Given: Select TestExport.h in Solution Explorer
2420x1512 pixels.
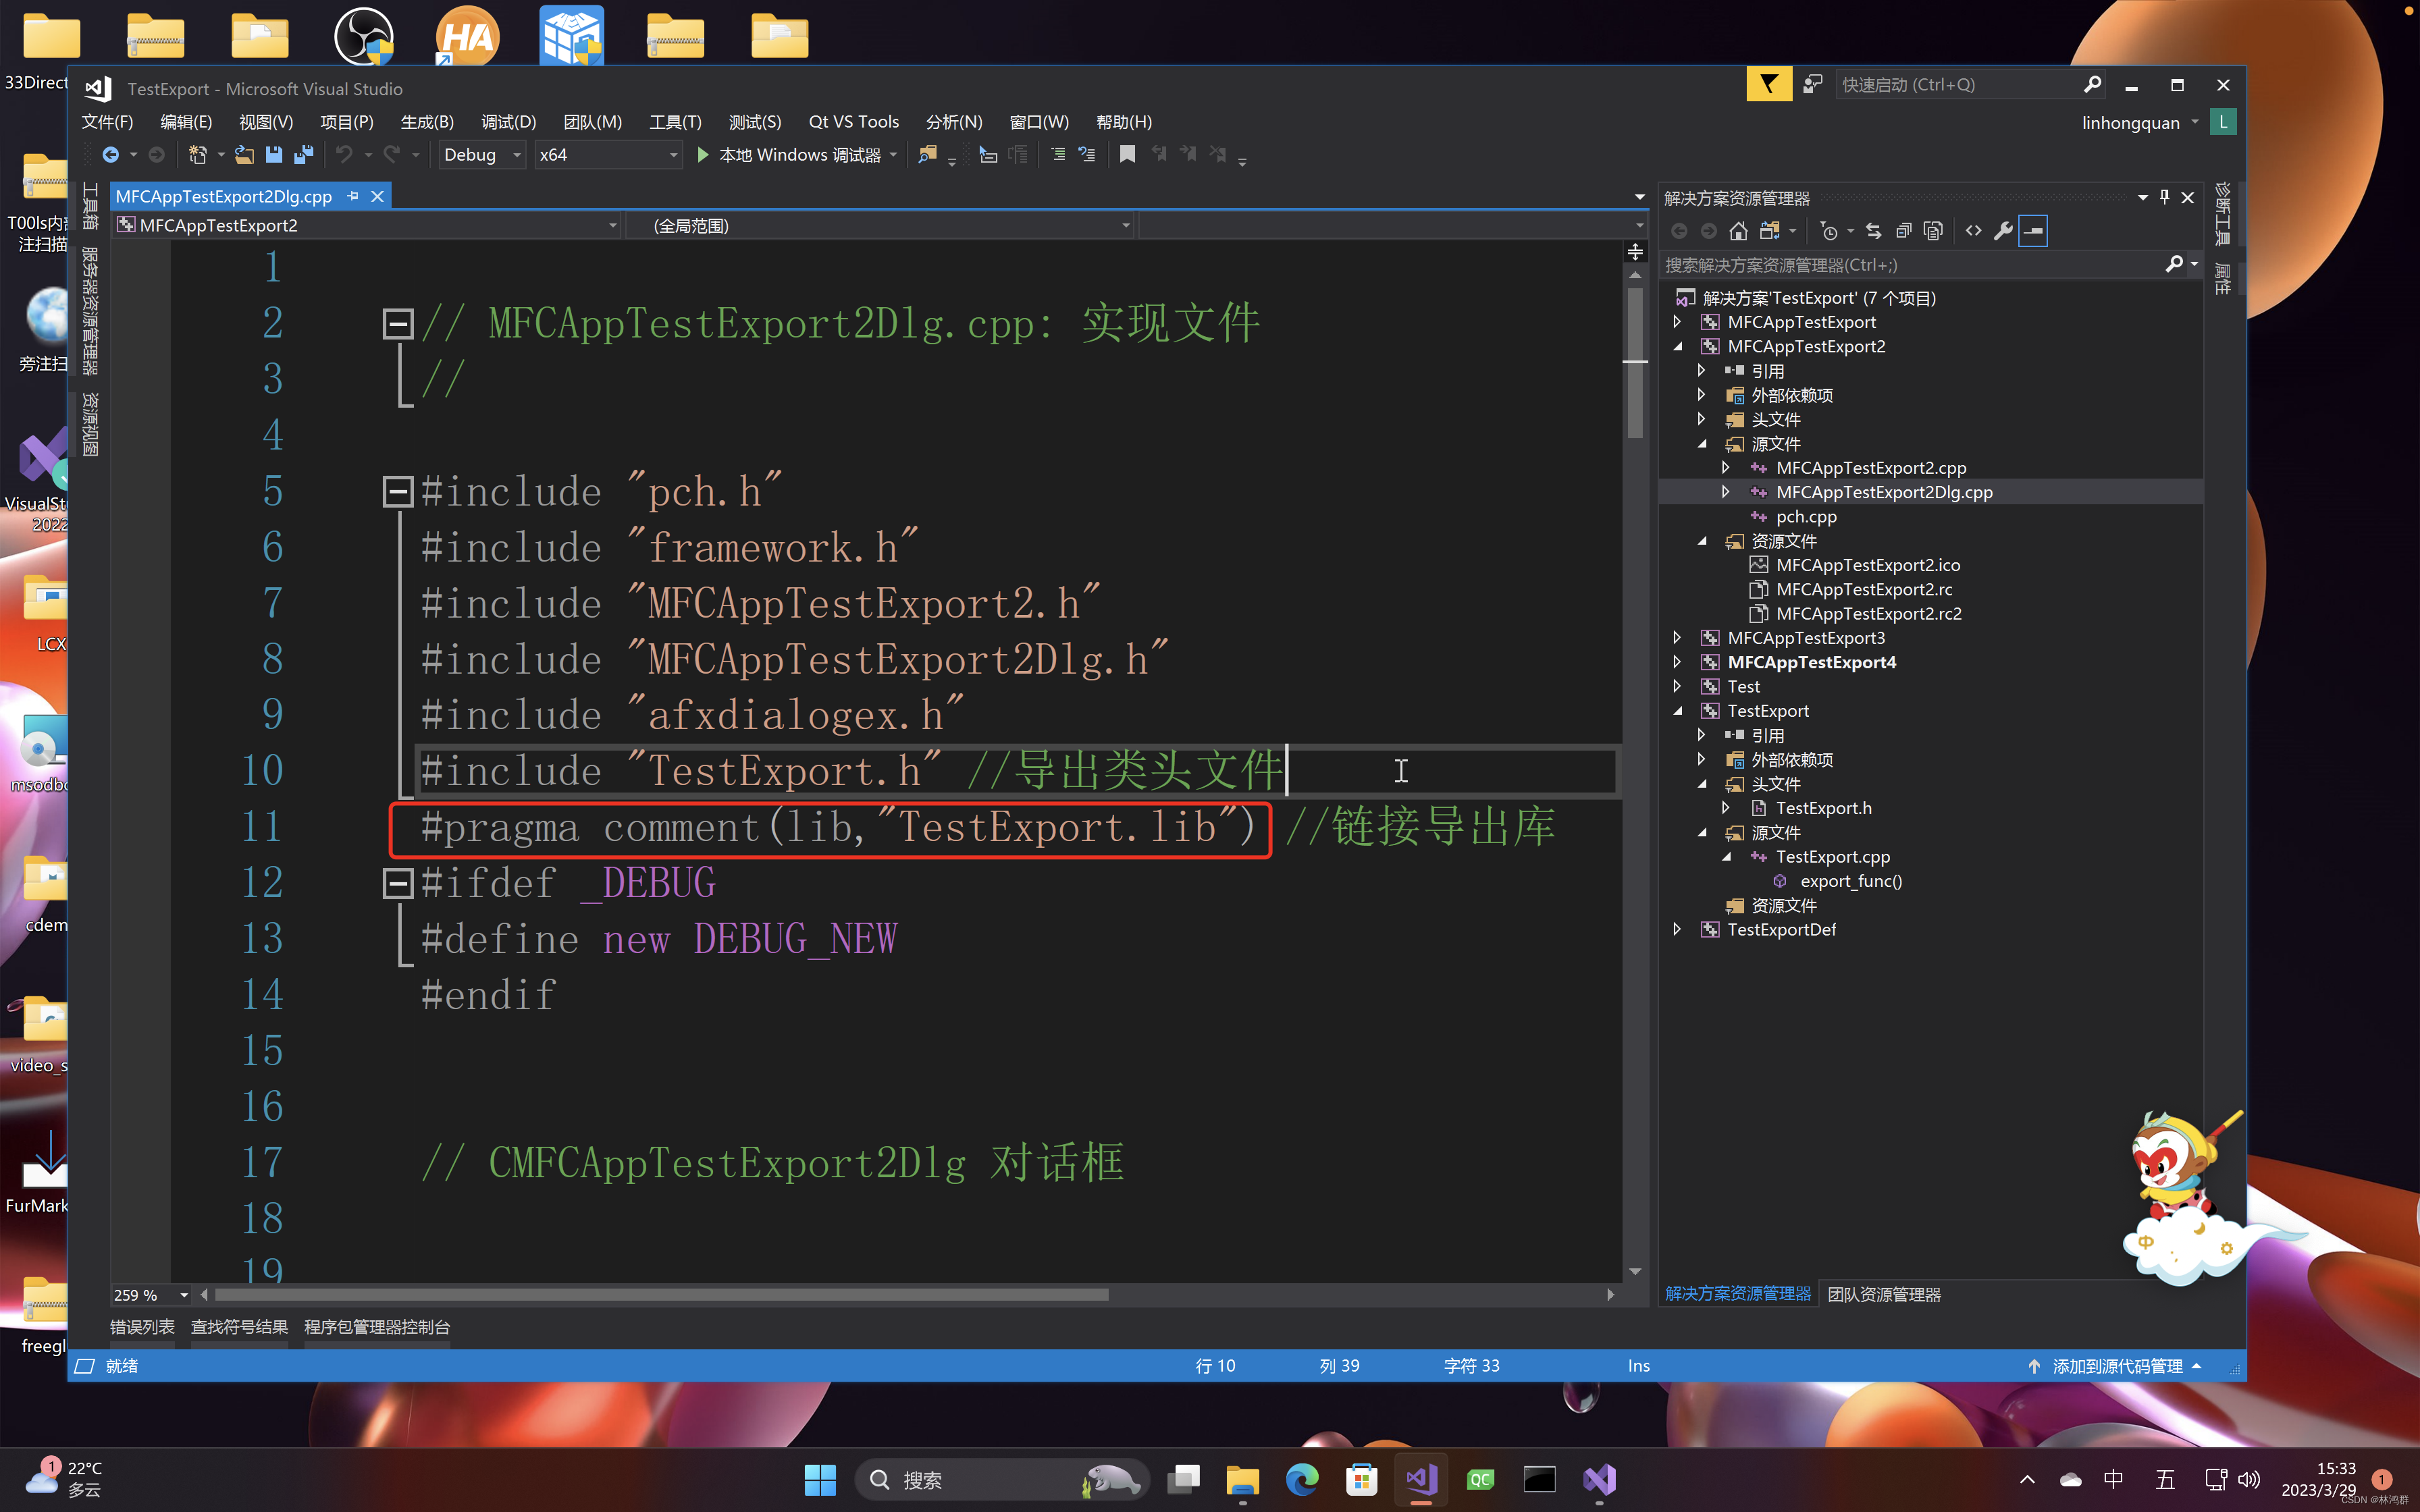Looking at the screenshot, I should [x=1824, y=808].
